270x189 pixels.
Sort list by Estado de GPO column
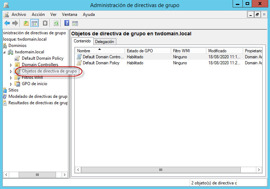pos(147,51)
